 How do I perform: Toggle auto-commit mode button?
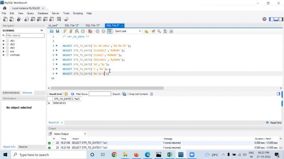point(110,31)
